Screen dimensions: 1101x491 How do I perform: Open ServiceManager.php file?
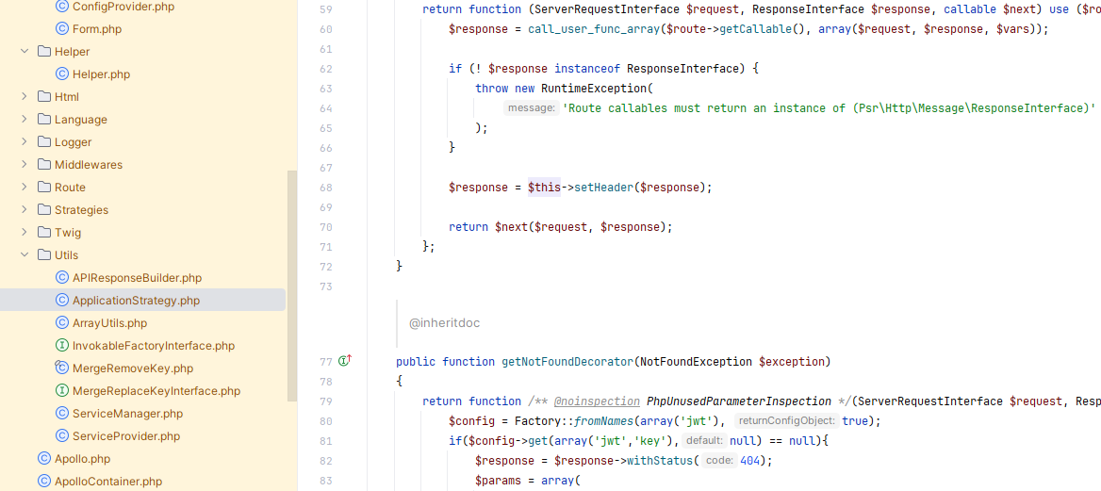128,414
